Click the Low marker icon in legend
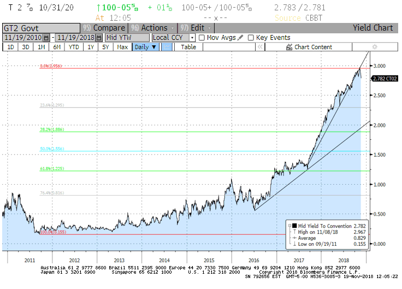The height and width of the screenshot is (289, 402). [x=294, y=244]
